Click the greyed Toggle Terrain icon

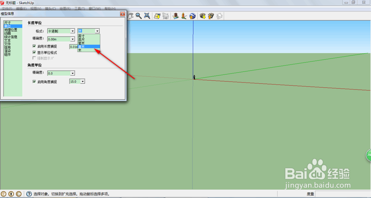click(x=165, y=16)
